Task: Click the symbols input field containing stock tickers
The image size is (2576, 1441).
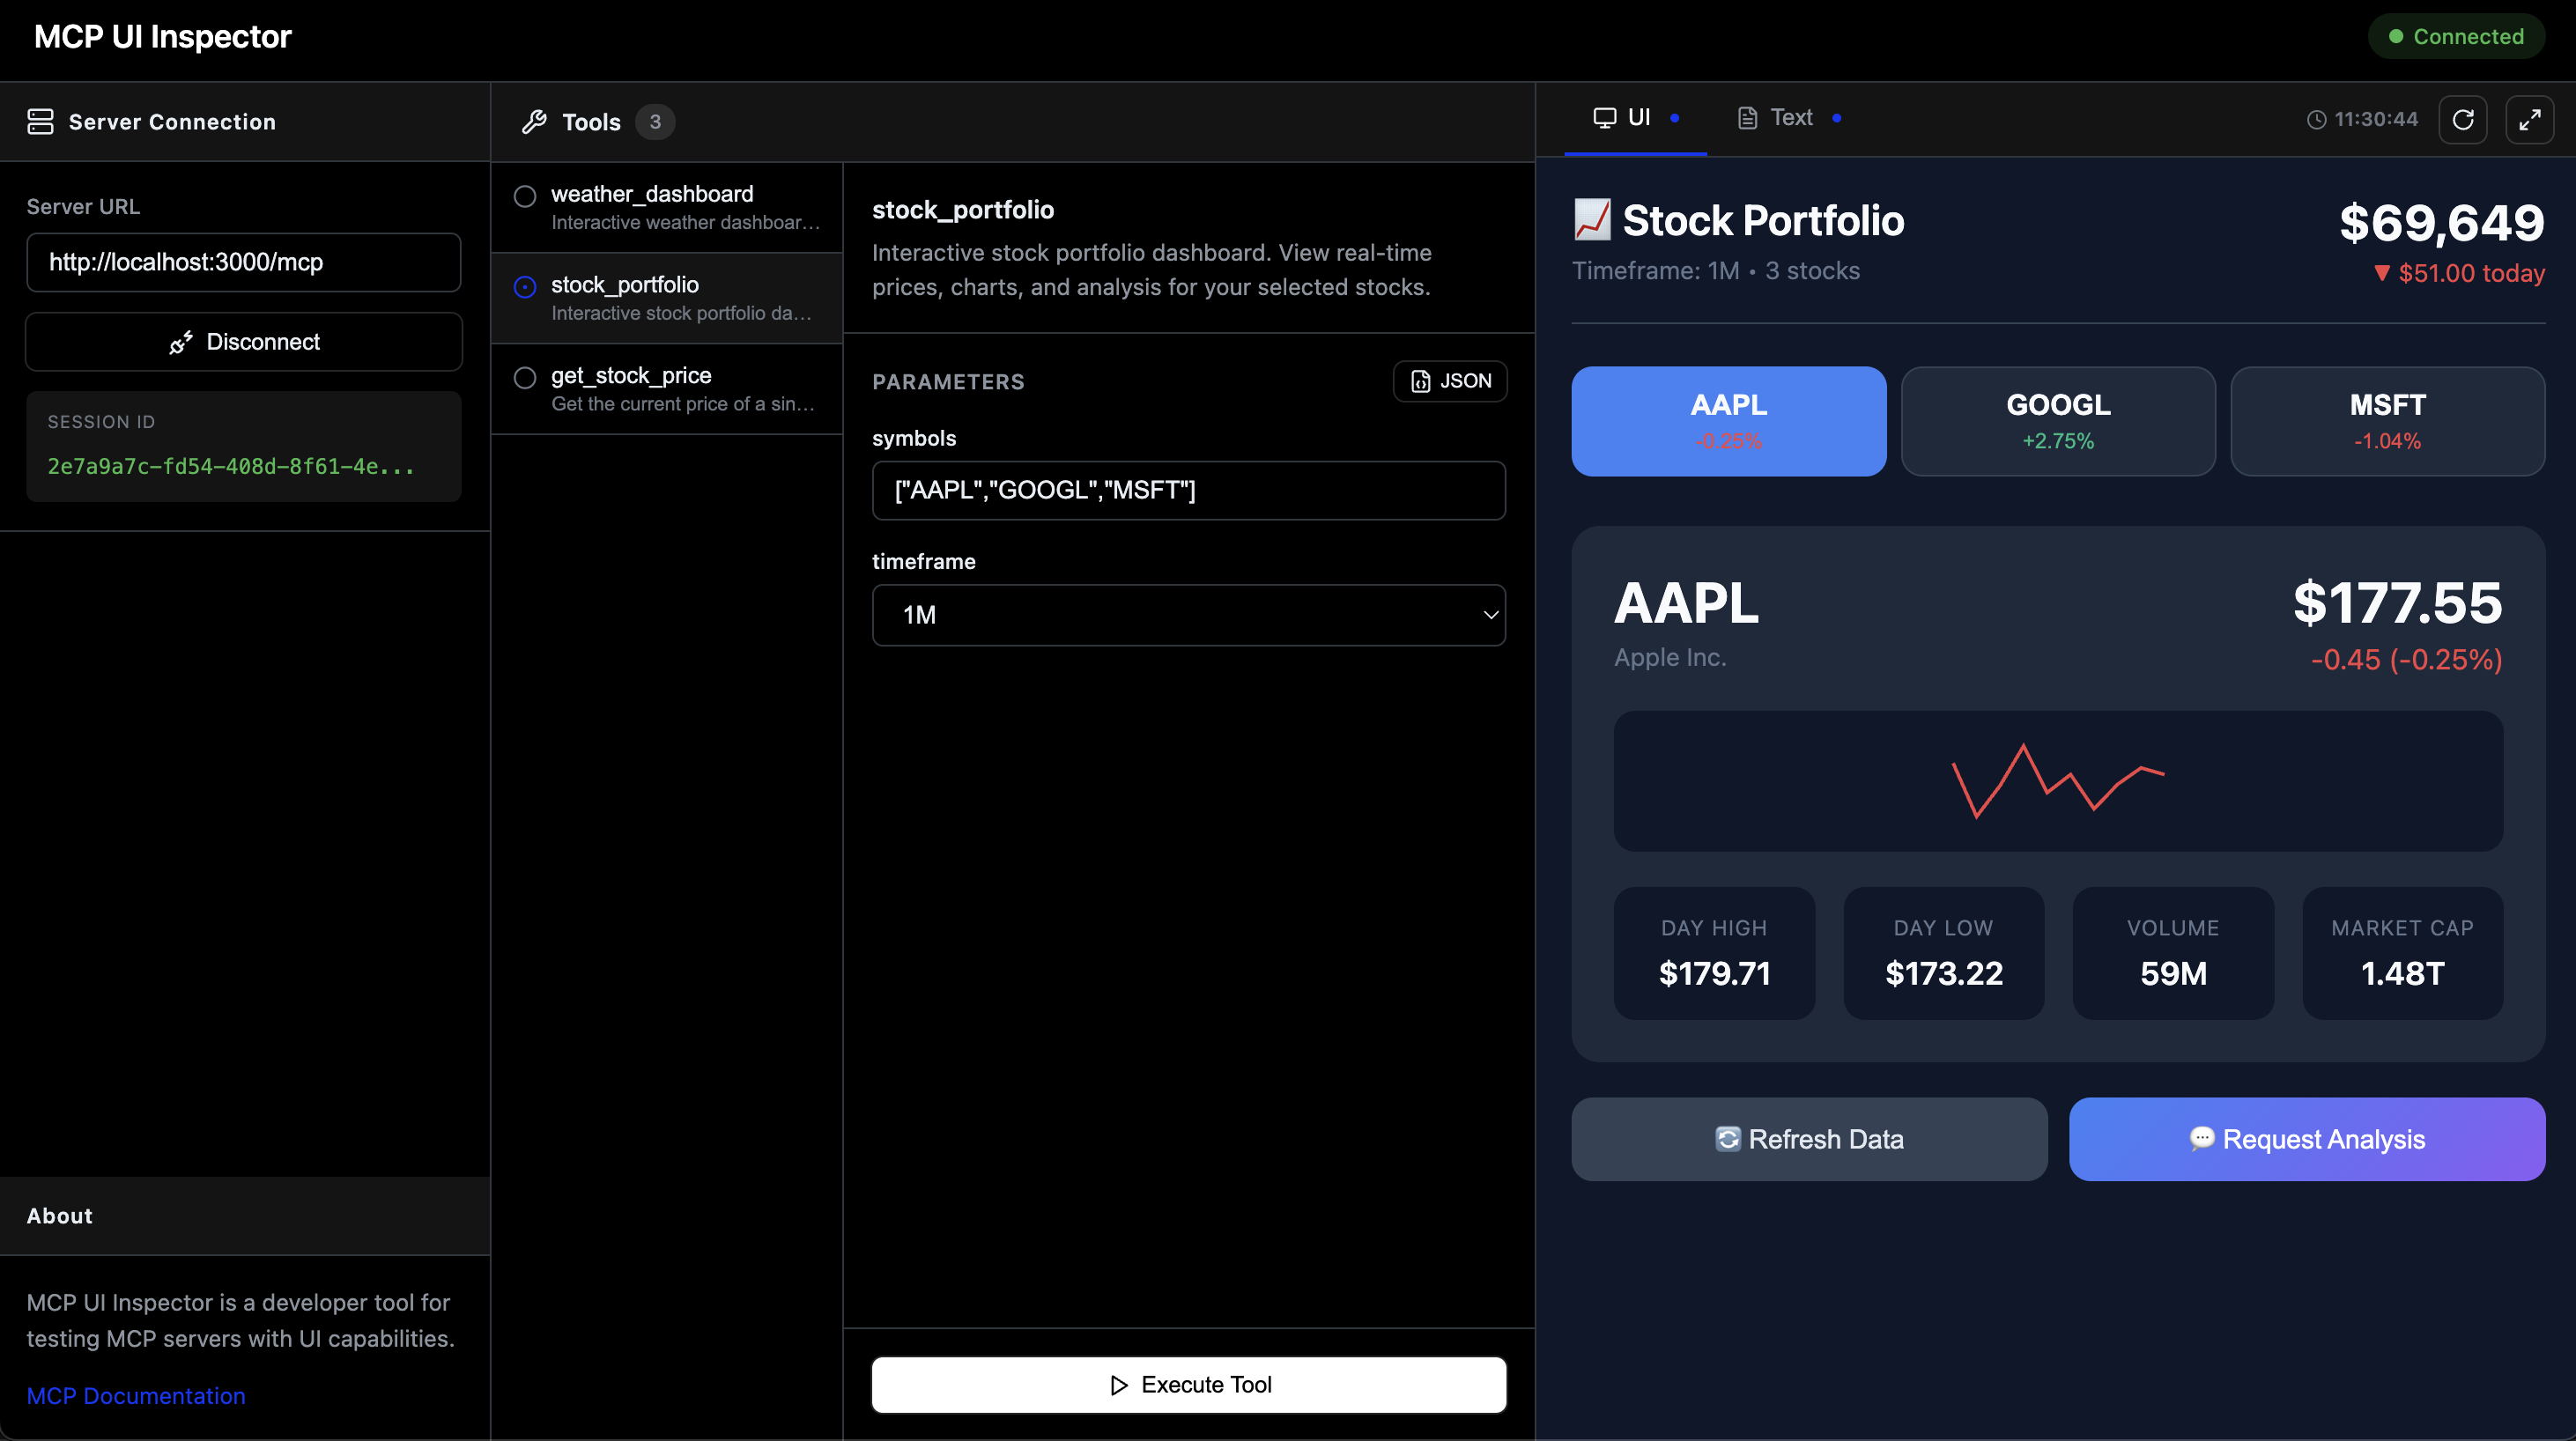Action: click(1188, 490)
